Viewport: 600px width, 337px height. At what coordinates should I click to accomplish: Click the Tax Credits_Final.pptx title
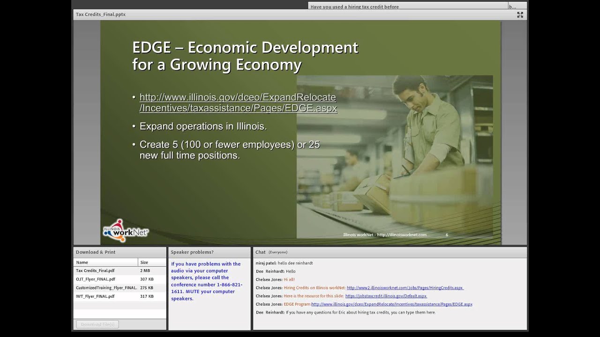[101, 15]
